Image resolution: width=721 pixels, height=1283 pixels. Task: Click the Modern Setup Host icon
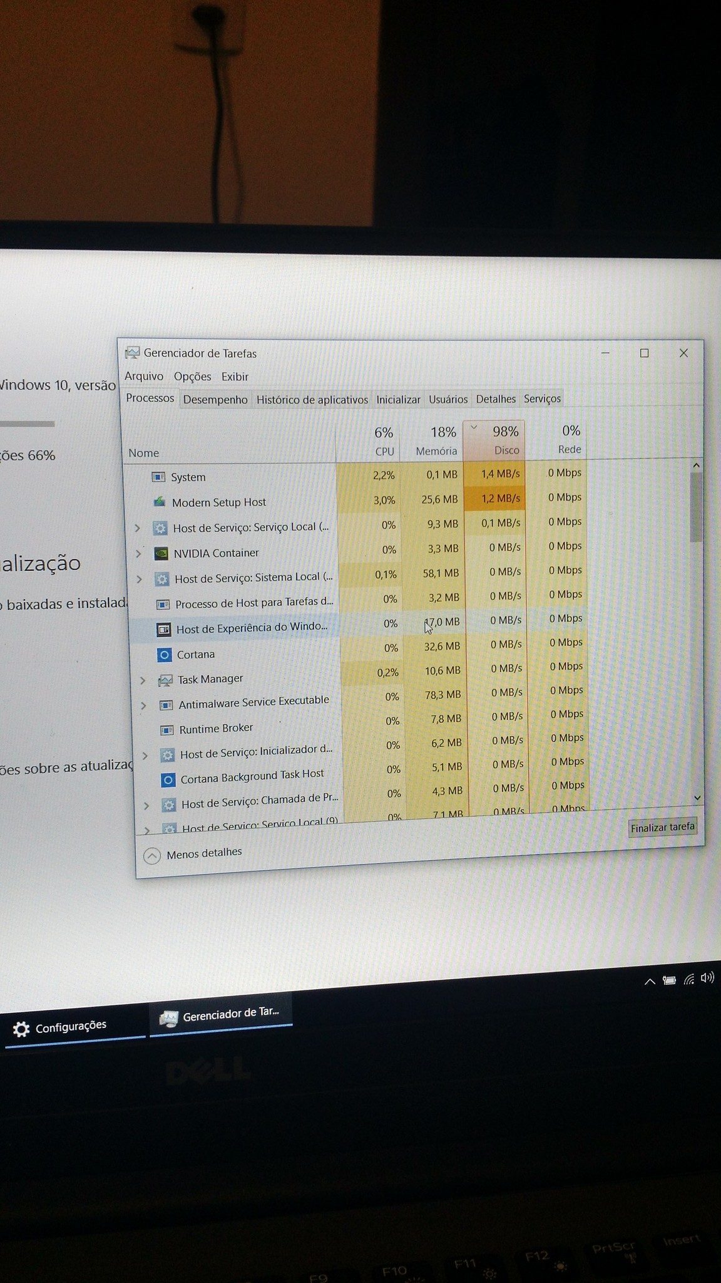[x=160, y=502]
